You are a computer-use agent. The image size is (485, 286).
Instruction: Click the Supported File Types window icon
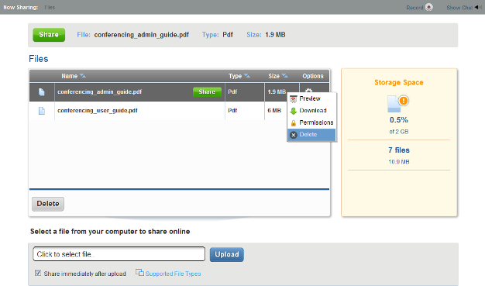point(139,272)
